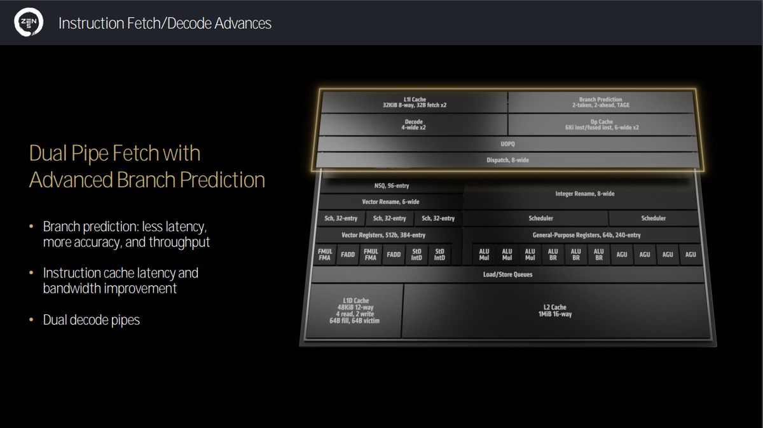The height and width of the screenshot is (428, 763).
Task: Click the Instruction Fetch/Decode Advances title
Action: (165, 23)
